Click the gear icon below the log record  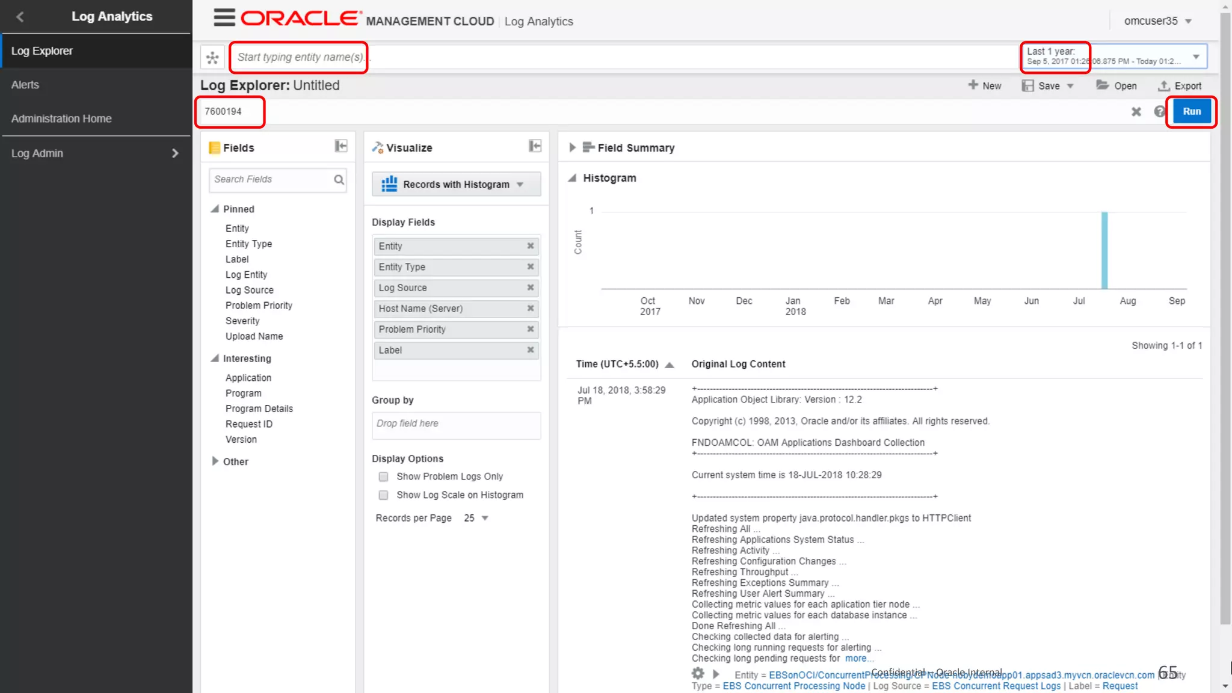[x=698, y=674]
